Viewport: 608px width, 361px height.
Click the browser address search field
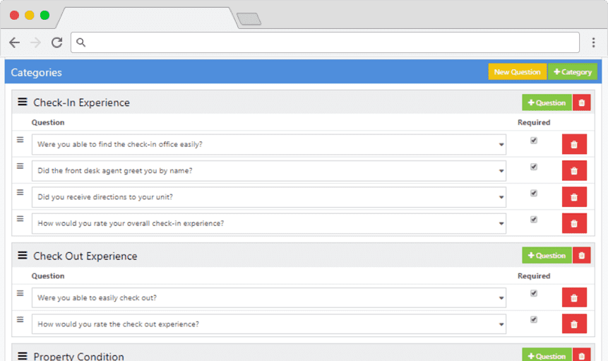coord(325,42)
